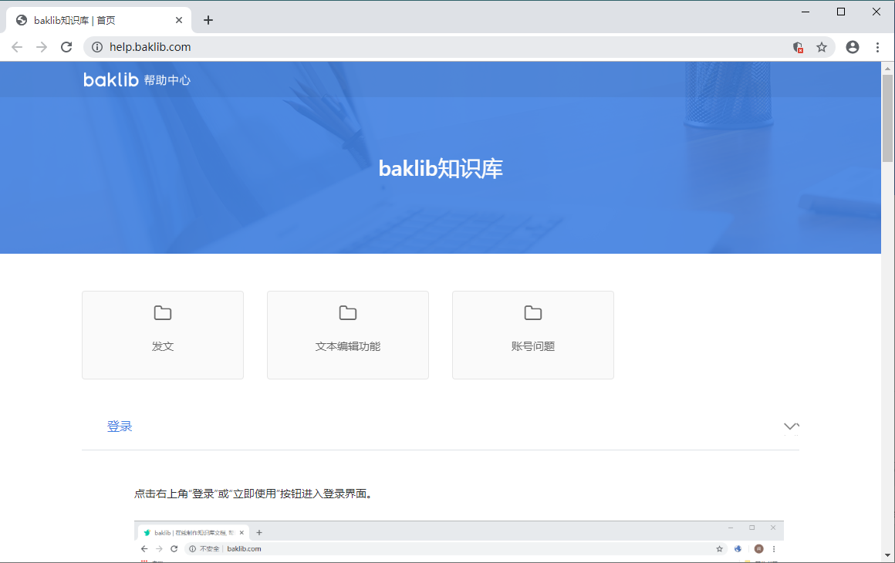
Task: Click the address bar URL help.baklib.com
Action: pos(150,47)
